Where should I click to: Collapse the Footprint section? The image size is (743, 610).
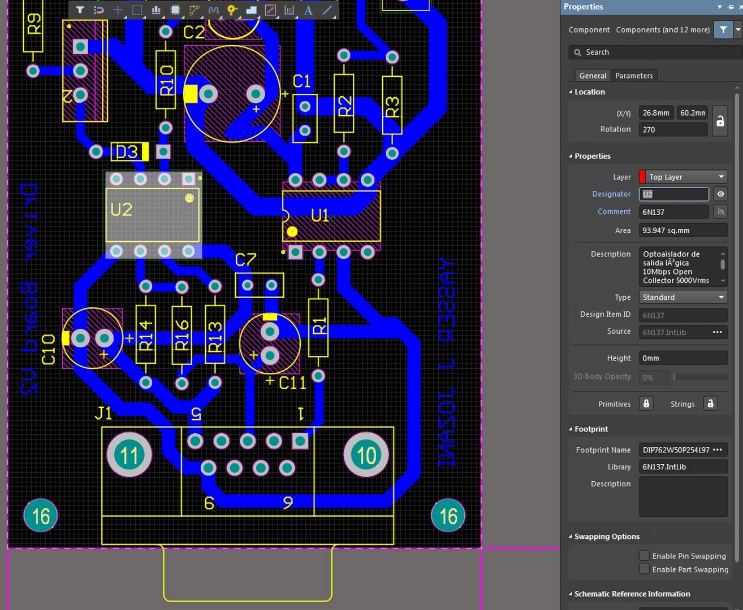pos(571,429)
